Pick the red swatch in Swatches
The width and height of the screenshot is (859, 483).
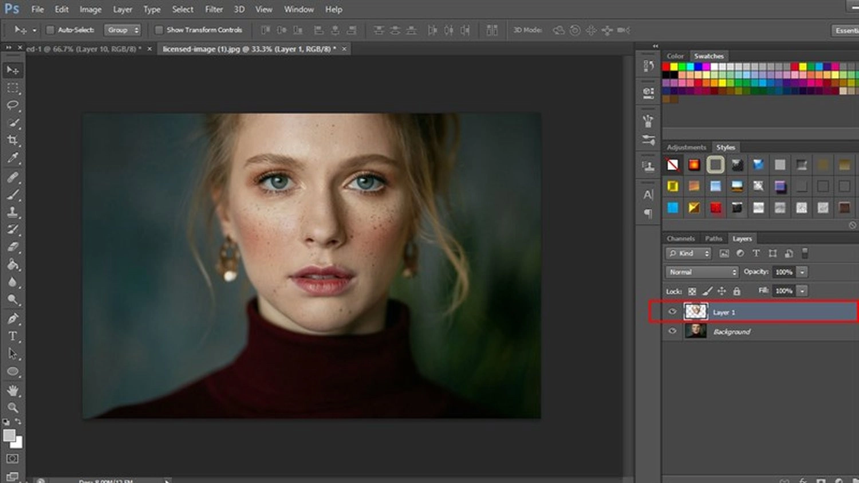click(x=666, y=67)
